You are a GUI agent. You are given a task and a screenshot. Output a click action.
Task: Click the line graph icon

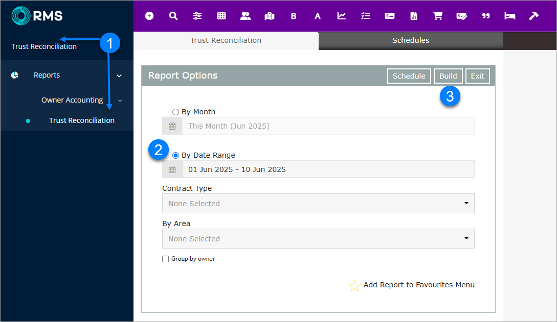click(x=342, y=16)
